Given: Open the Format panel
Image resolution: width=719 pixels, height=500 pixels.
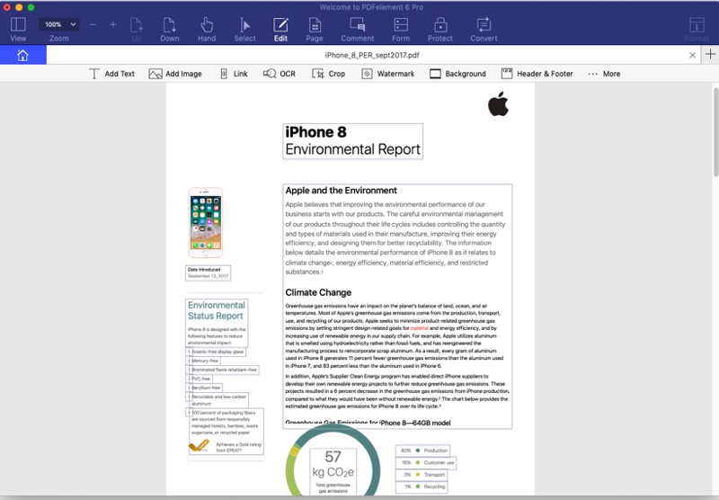Looking at the screenshot, I should (697, 30).
